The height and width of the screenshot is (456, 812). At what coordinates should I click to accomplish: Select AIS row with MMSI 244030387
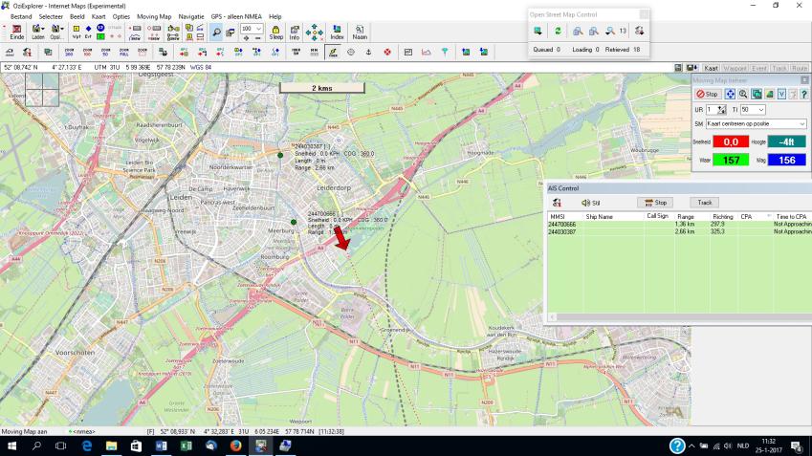[x=679, y=232]
